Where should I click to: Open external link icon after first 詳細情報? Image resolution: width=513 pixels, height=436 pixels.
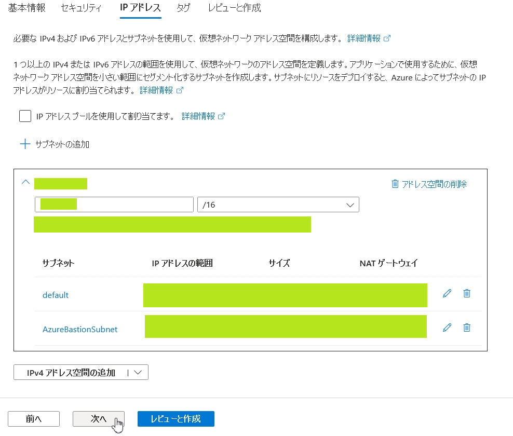click(x=387, y=38)
